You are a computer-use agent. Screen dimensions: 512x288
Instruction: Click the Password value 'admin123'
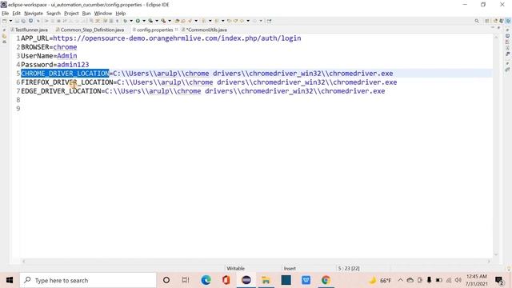[x=73, y=65]
